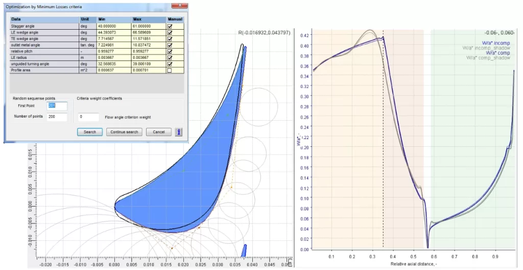Click W/a* incomp legend entry
523x270 pixels.
pyautogui.click(x=495, y=43)
